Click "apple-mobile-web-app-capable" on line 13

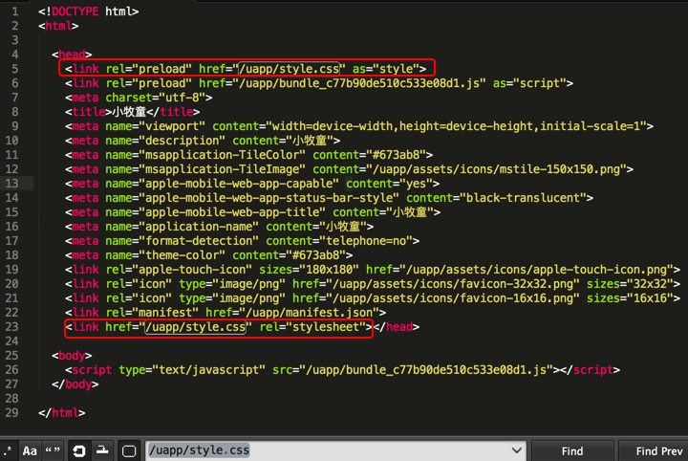pos(239,184)
